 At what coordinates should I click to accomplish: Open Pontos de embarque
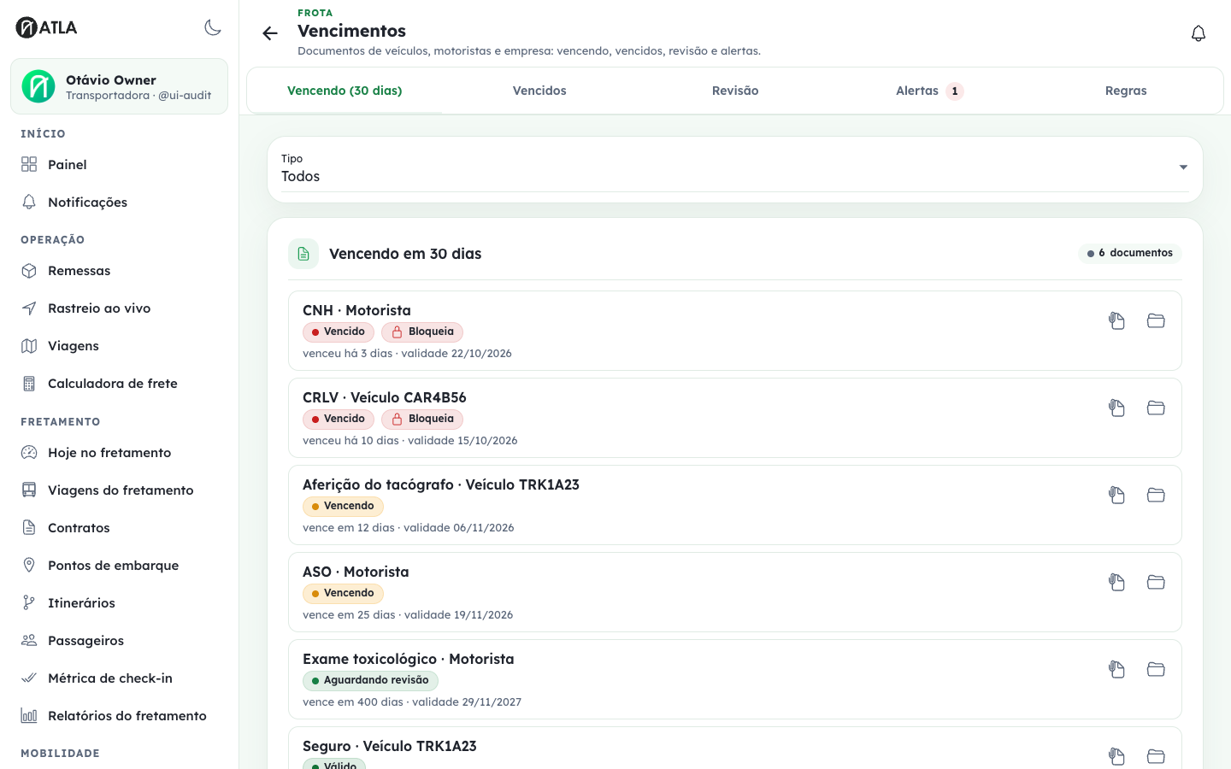click(119, 566)
